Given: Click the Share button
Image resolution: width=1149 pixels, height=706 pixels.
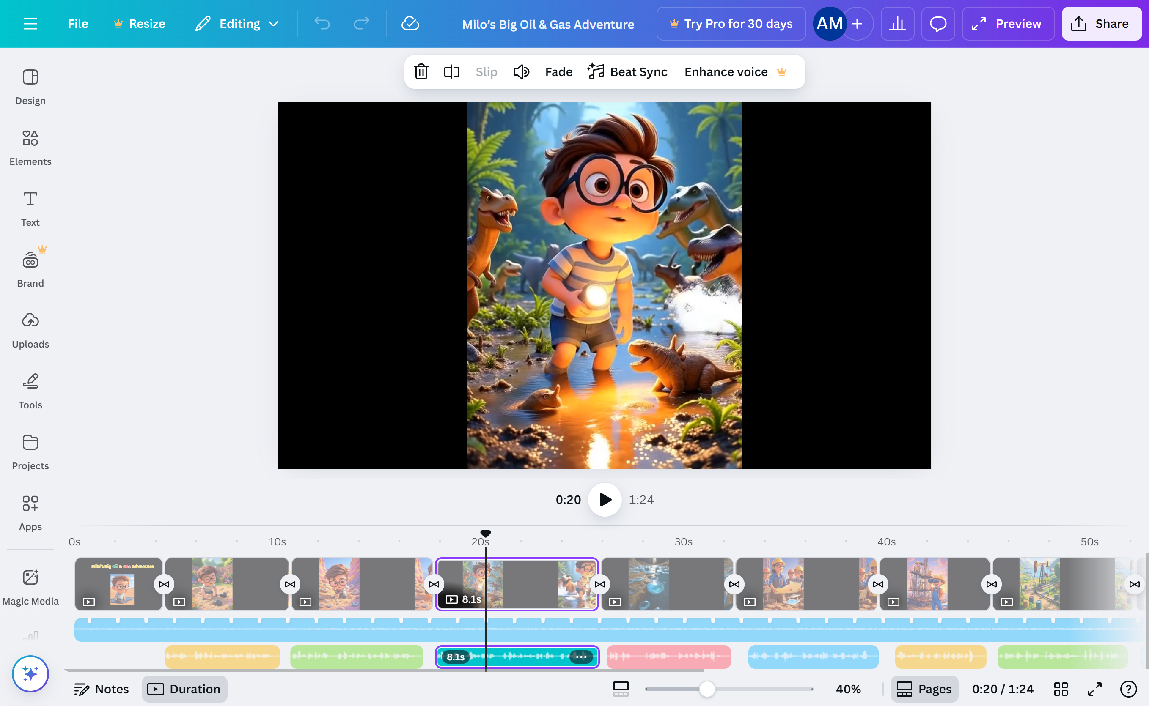Looking at the screenshot, I should click(x=1101, y=24).
